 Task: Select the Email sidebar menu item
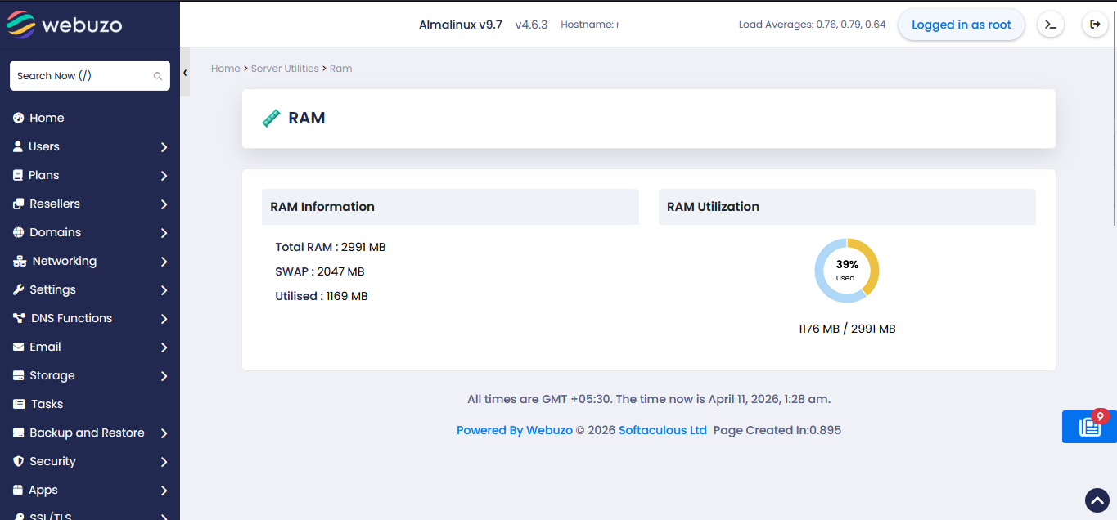pos(45,347)
